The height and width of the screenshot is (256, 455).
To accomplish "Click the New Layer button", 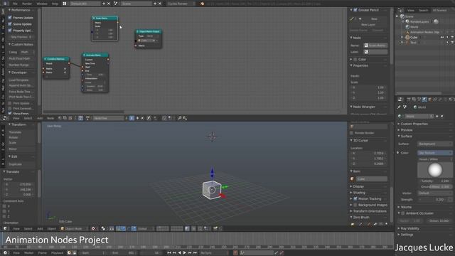I will (368, 25).
